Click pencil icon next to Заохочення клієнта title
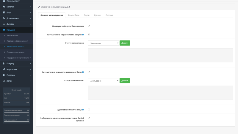 (39, 7)
